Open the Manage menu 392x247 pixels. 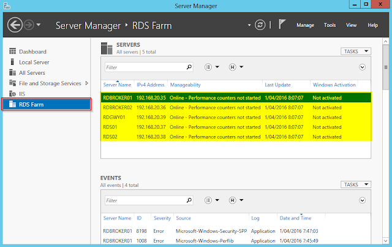tap(305, 26)
